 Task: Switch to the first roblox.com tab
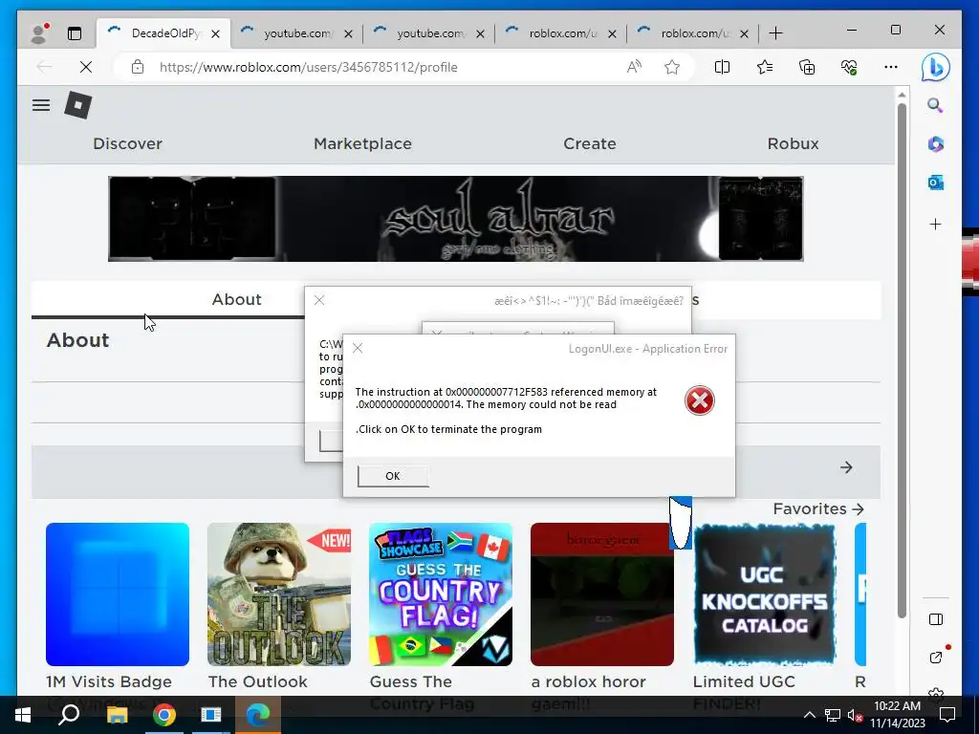(x=562, y=33)
